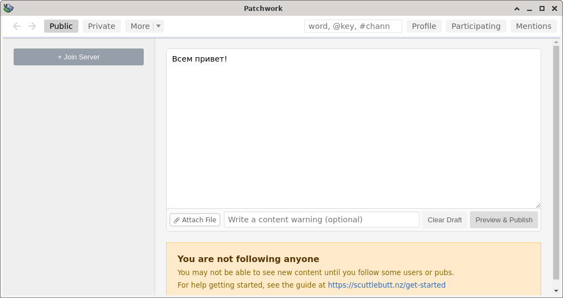Screen dimensions: 563x298
Task: Click the back navigation arrow
Action: click(17, 26)
